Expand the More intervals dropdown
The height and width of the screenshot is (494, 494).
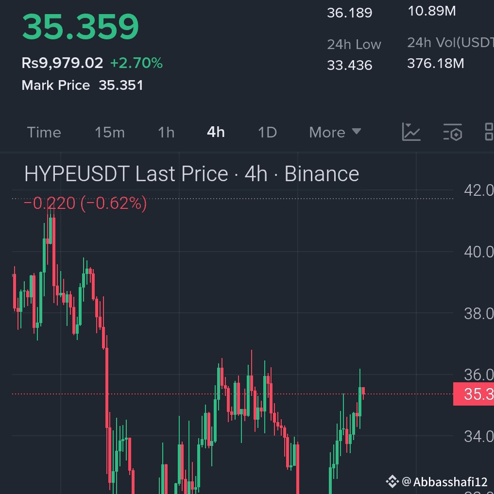coord(335,132)
